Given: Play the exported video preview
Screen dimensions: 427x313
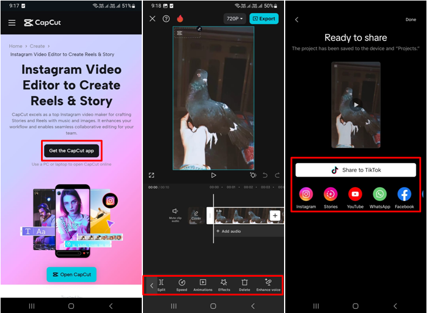Looking at the screenshot, I should (x=356, y=105).
